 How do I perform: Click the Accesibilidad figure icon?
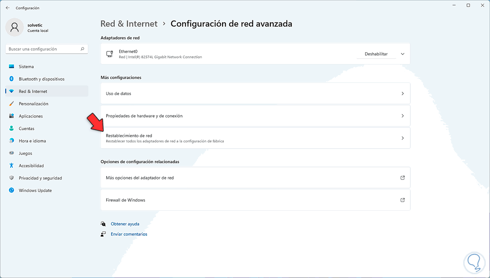pyautogui.click(x=11, y=166)
